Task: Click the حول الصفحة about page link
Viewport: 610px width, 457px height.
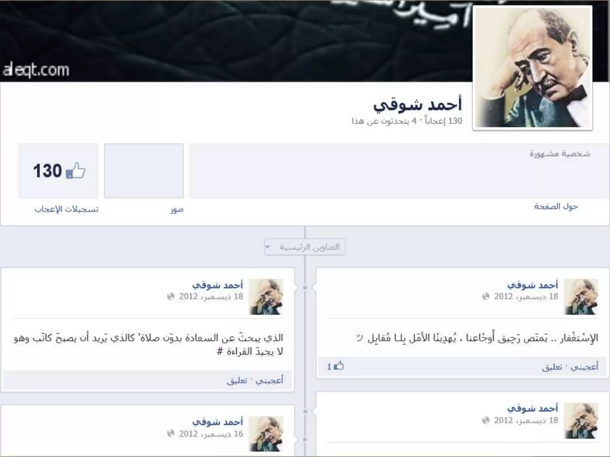Action: pyautogui.click(x=556, y=206)
